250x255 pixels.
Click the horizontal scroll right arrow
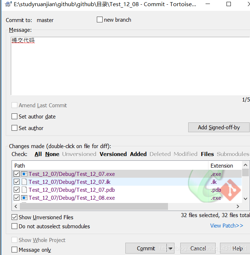238,206
